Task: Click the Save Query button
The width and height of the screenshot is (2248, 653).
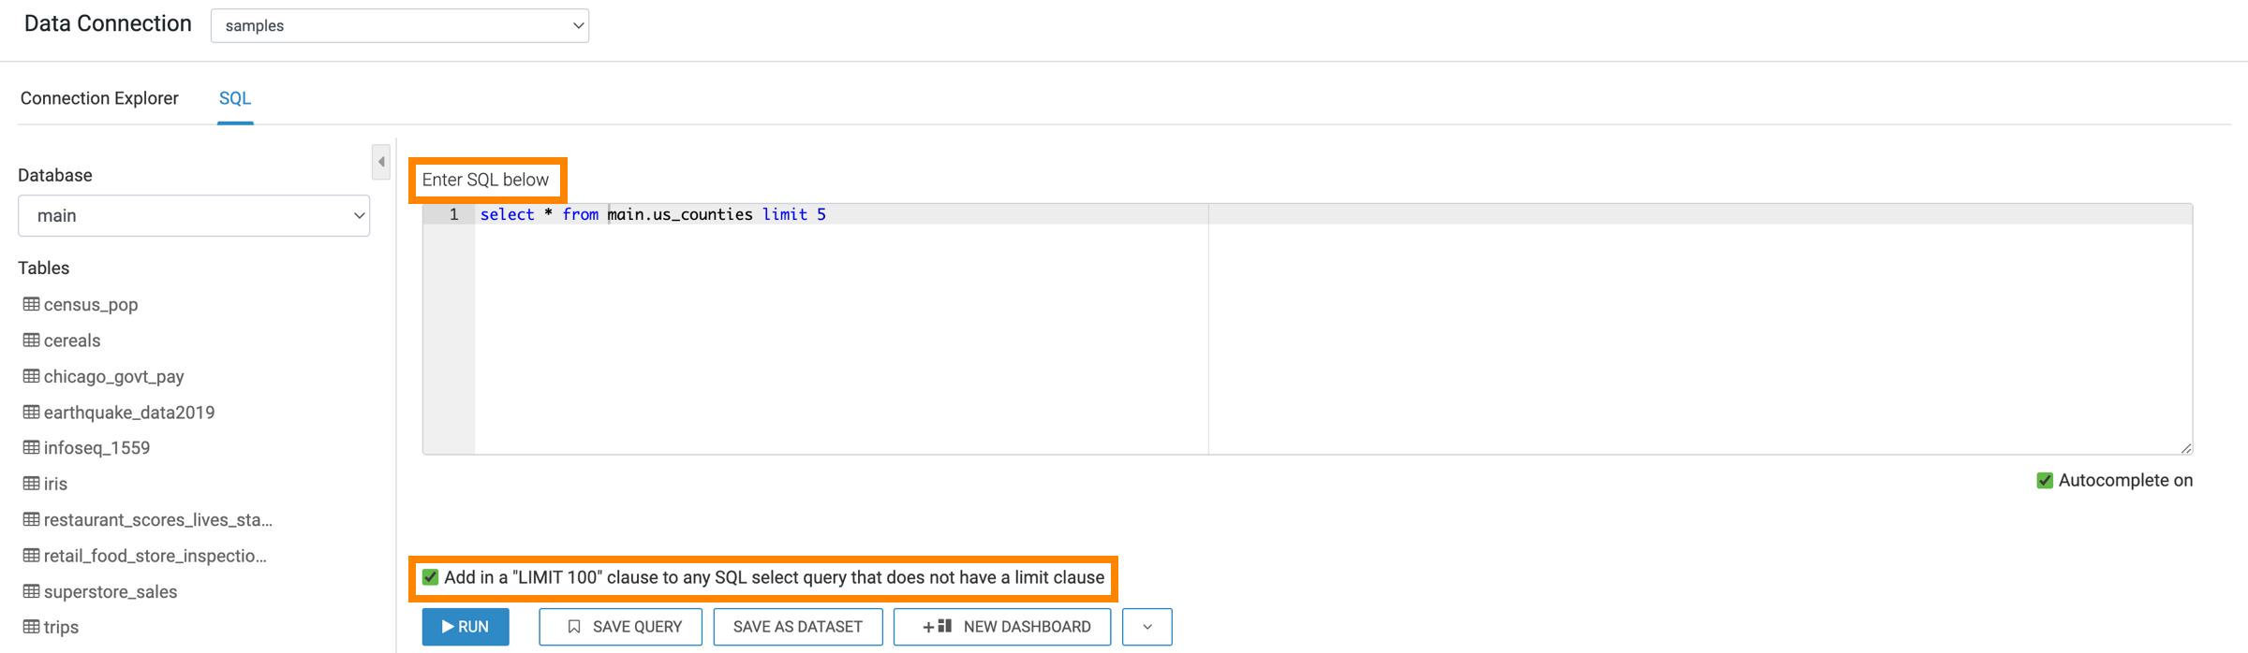Action: 620,627
